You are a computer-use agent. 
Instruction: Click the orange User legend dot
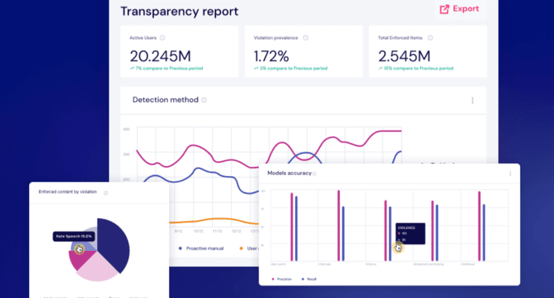(240, 247)
